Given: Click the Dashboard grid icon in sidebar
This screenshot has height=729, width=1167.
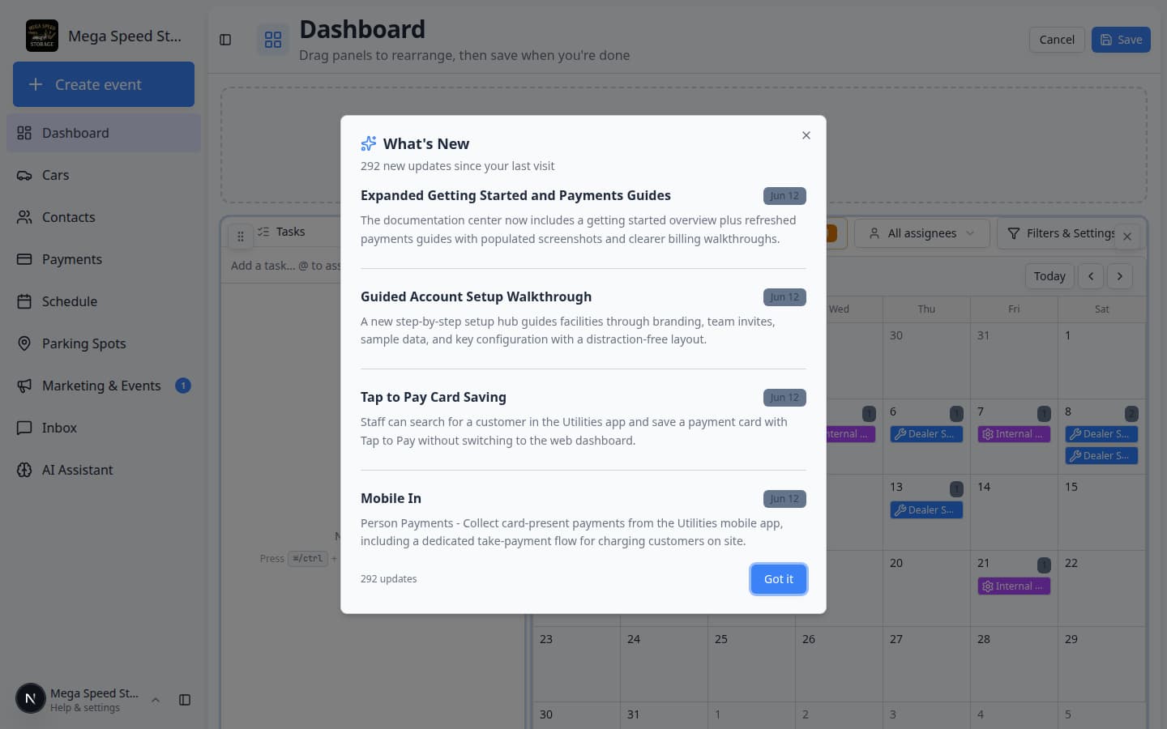Looking at the screenshot, I should click(24, 133).
